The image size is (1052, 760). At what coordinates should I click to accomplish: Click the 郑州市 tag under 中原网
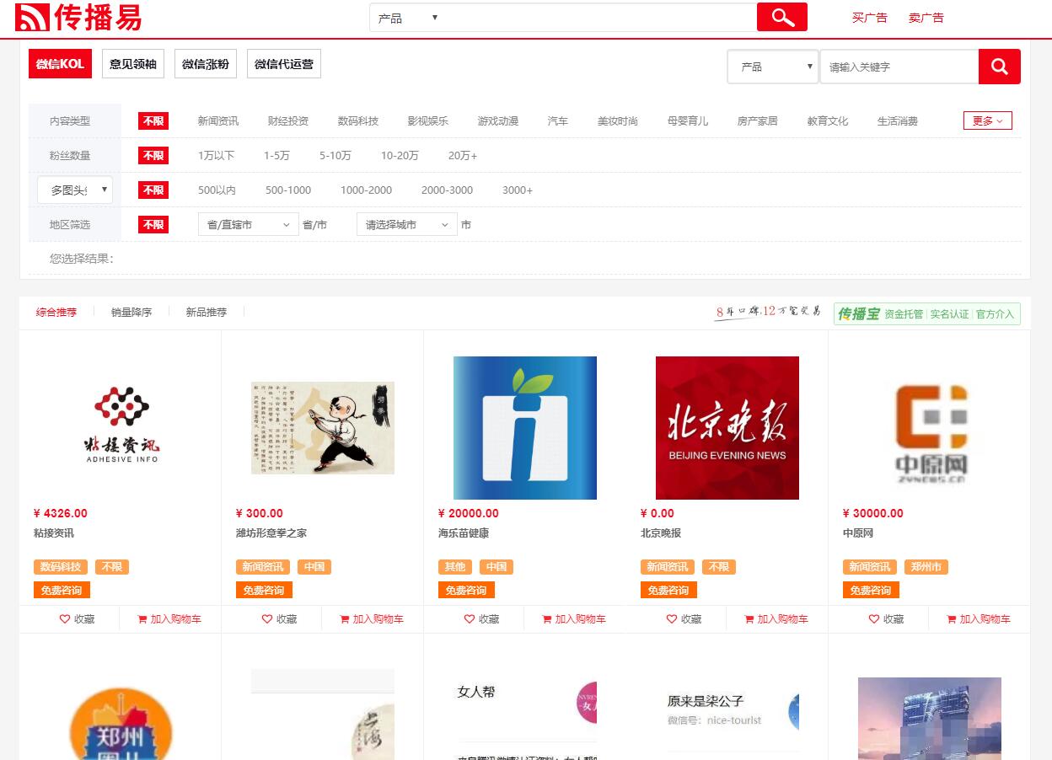coord(926,567)
